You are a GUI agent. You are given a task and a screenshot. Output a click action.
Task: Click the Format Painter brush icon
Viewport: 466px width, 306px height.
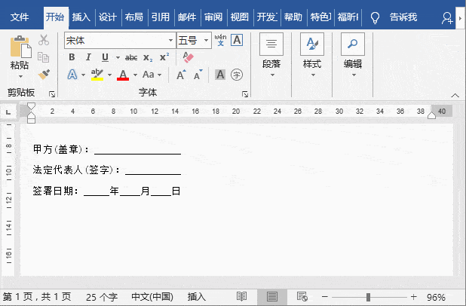point(44,75)
